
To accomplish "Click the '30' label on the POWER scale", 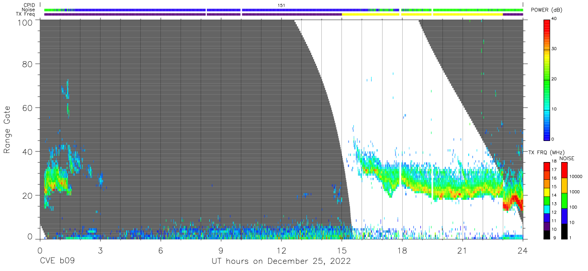I will [554, 49].
